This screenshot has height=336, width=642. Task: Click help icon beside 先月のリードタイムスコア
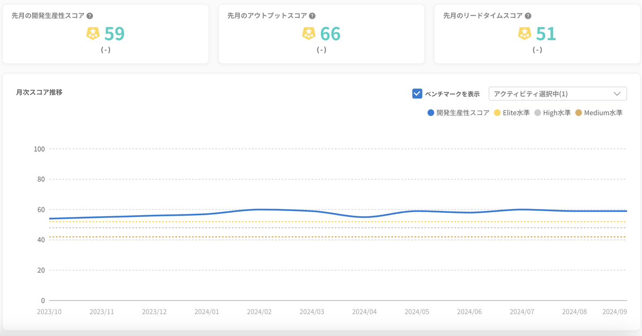528,16
